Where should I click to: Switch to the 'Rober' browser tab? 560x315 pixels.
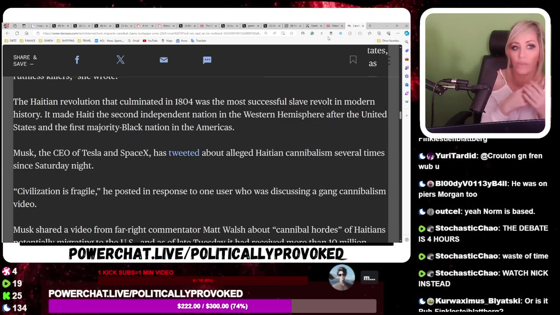coord(166,26)
